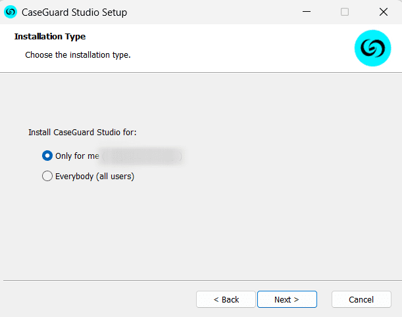The image size is (402, 317).
Task: Minimize the setup window
Action: tap(306, 12)
